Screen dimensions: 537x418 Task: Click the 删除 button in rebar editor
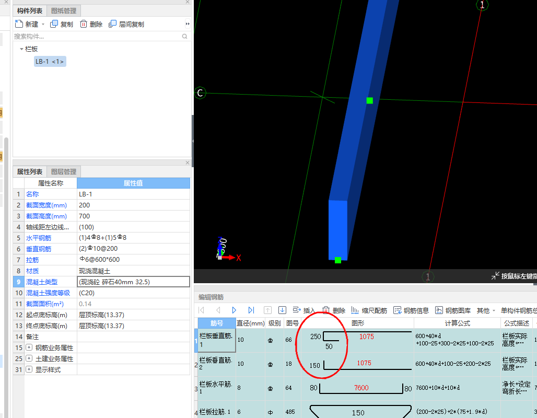pos(334,310)
